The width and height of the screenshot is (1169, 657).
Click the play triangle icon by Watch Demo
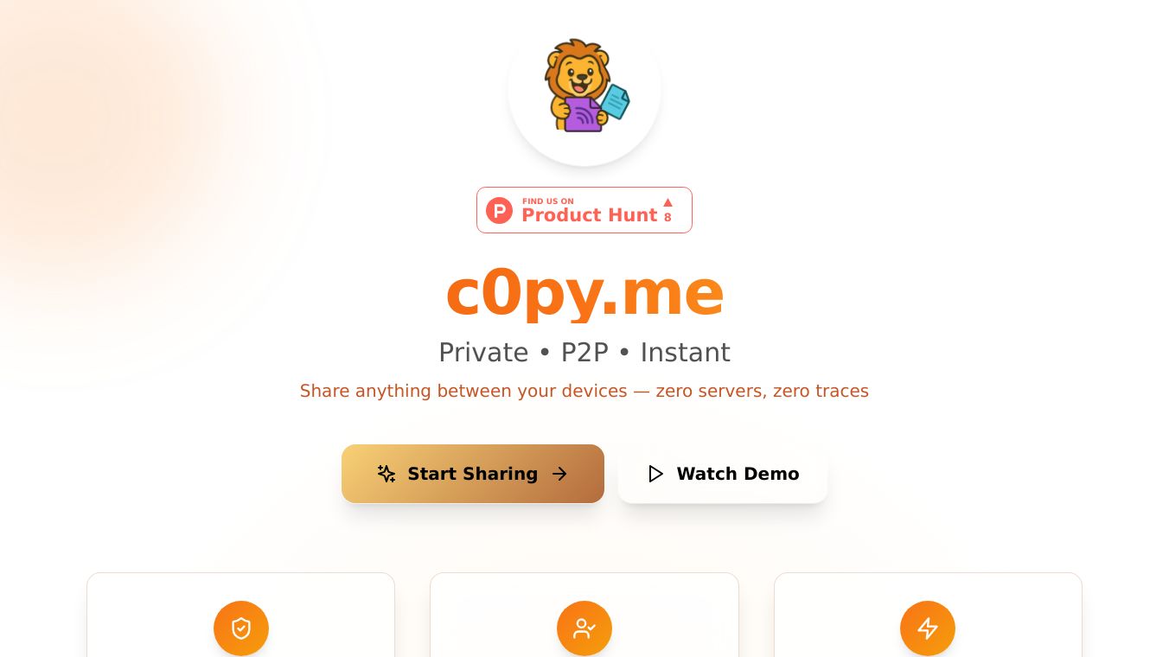tap(656, 474)
